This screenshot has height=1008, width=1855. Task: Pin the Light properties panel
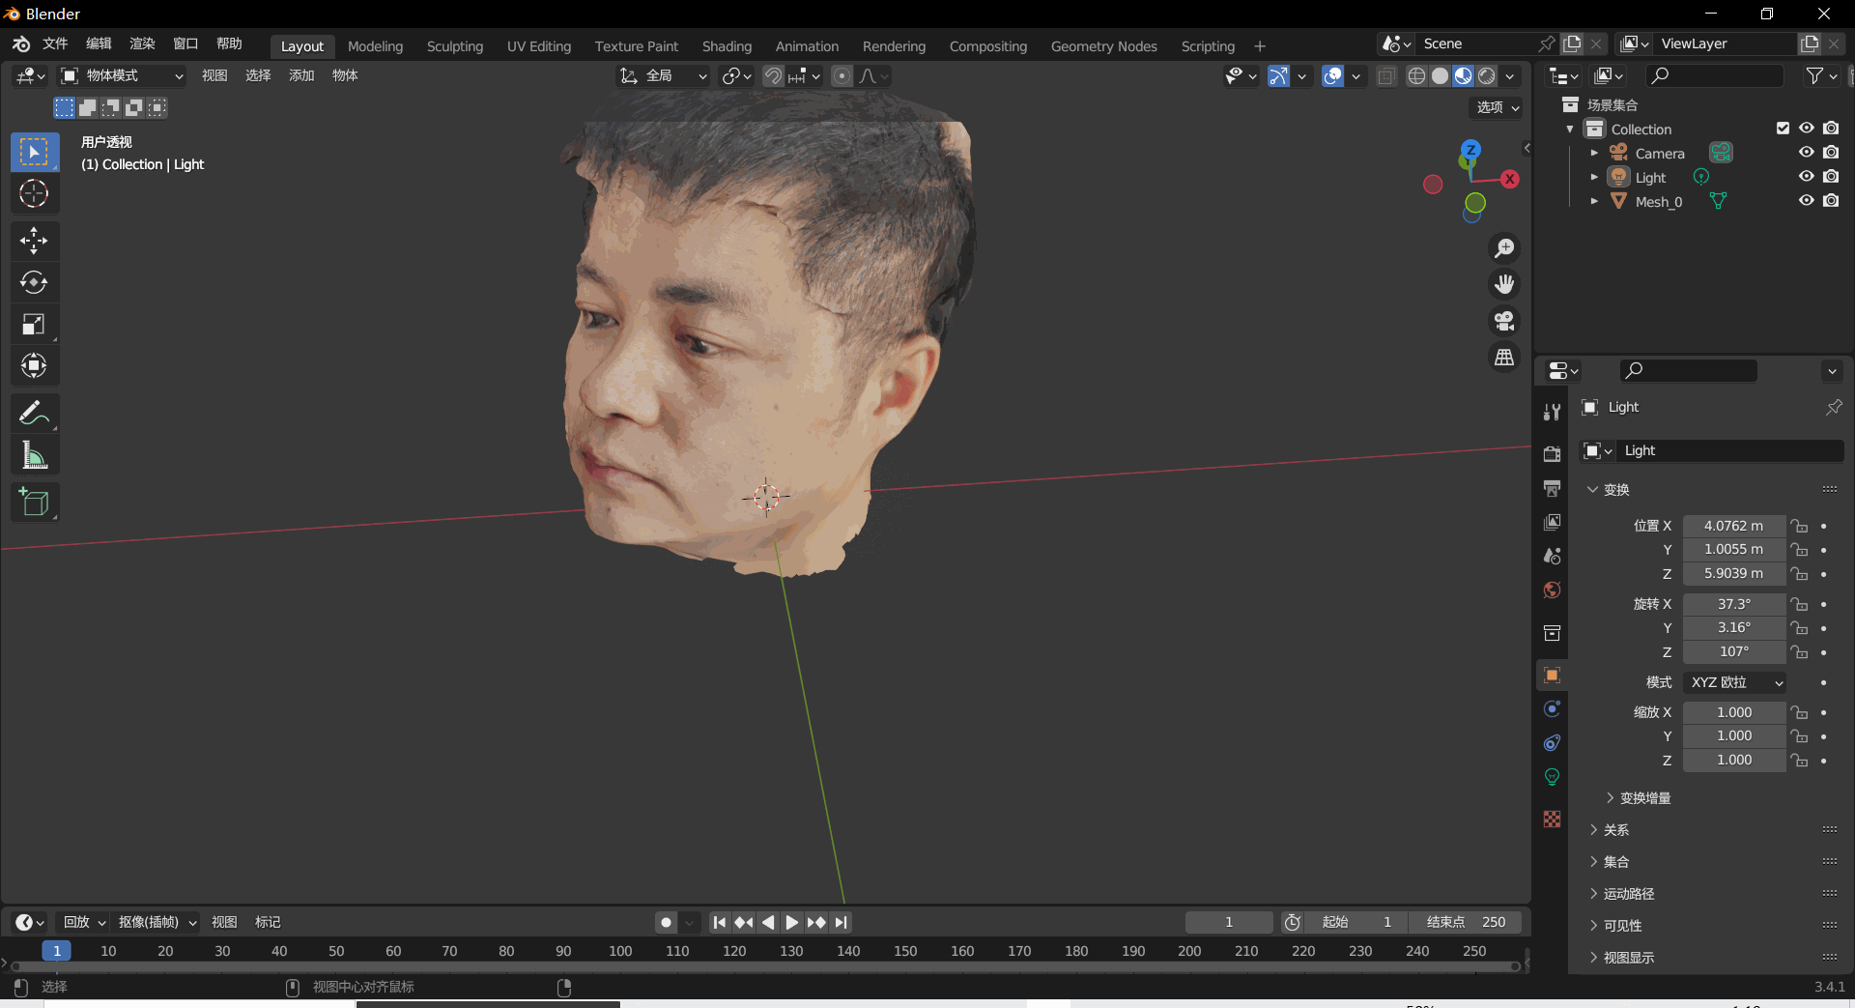[x=1833, y=407]
